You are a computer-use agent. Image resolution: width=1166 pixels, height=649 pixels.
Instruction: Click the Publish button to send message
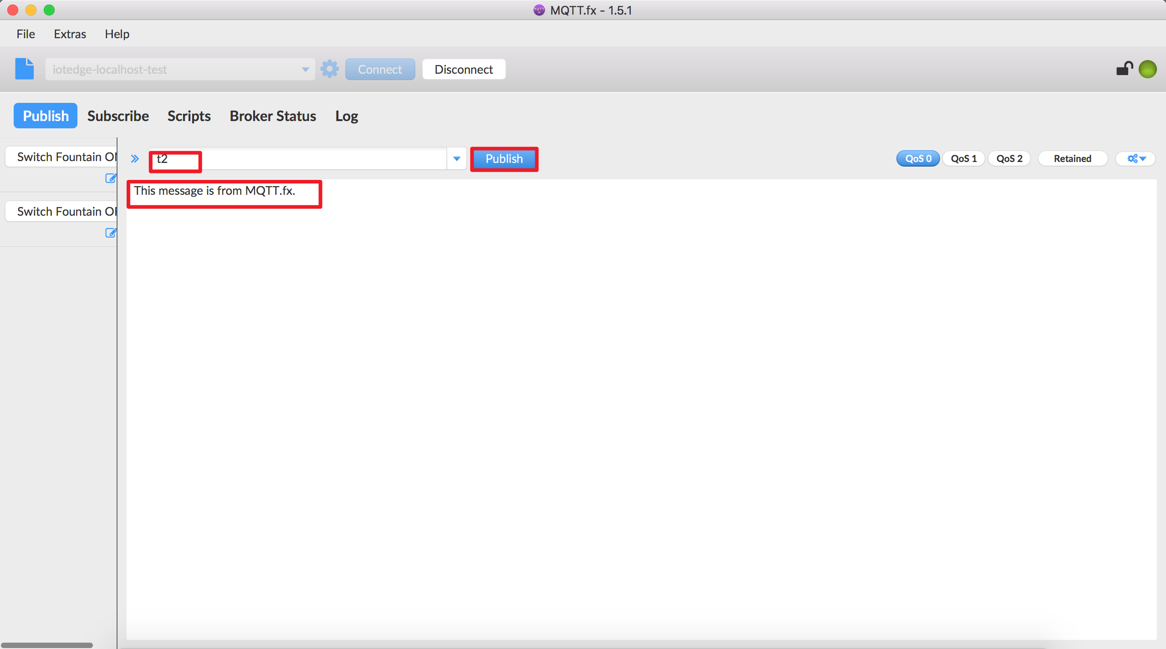(x=504, y=158)
